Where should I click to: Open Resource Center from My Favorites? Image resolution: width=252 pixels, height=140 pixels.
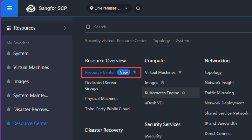click(x=31, y=123)
